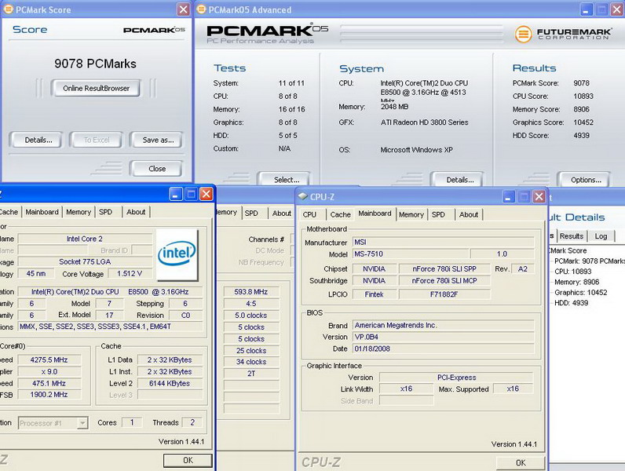Image resolution: width=625 pixels, height=471 pixels.
Task: Select Mainboard tab in right CPU-Z
Action: (x=375, y=214)
